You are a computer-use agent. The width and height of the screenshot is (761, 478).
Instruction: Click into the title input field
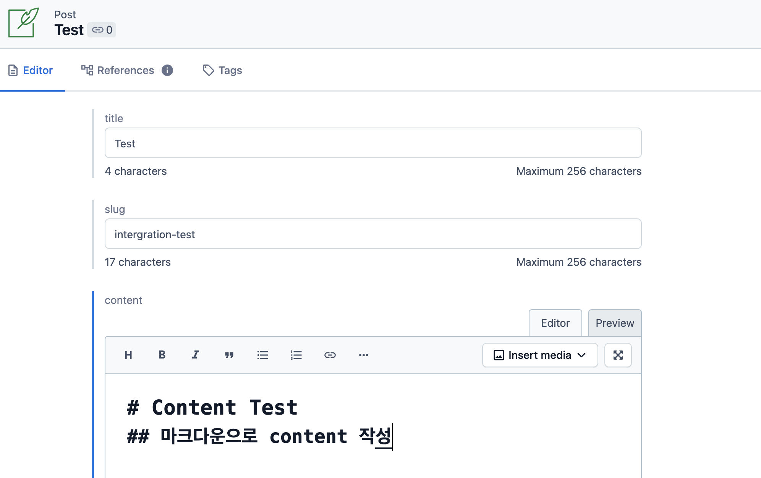pos(373,143)
